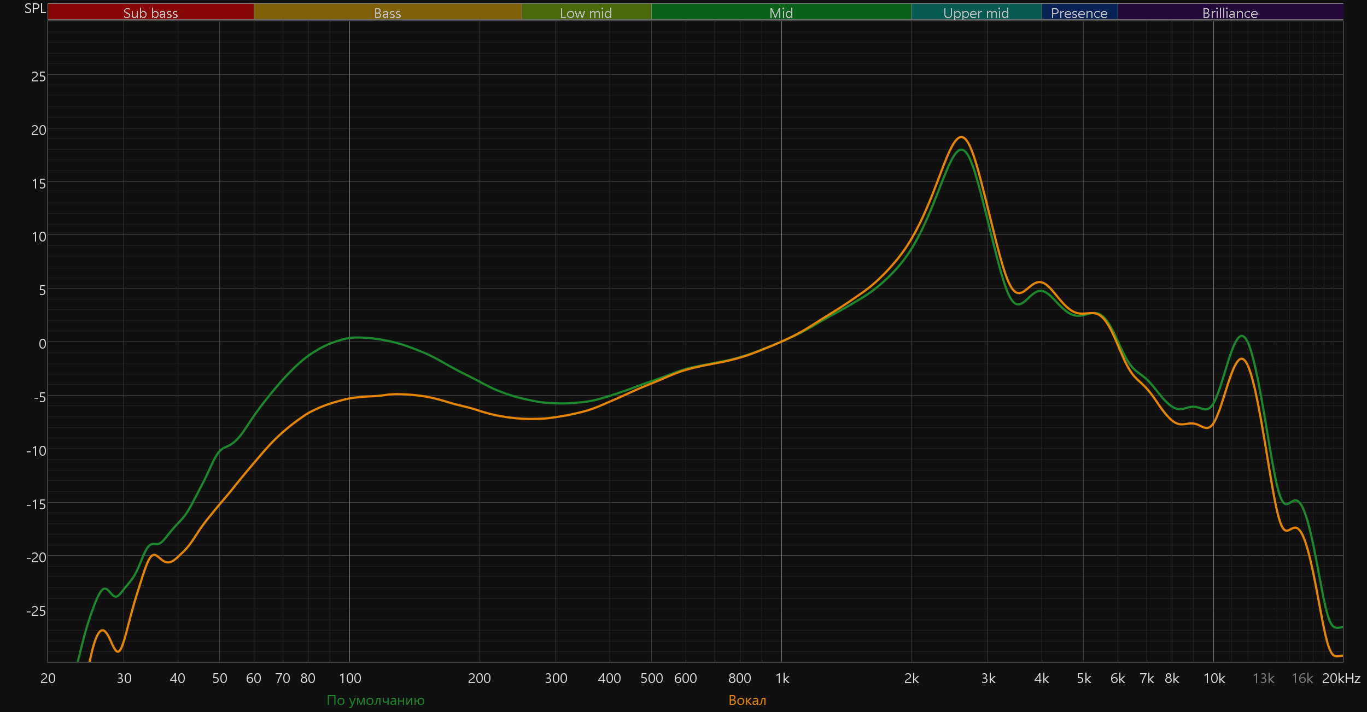Click the 25 dB label on SPL axis
The height and width of the screenshot is (712, 1367).
click(x=38, y=77)
